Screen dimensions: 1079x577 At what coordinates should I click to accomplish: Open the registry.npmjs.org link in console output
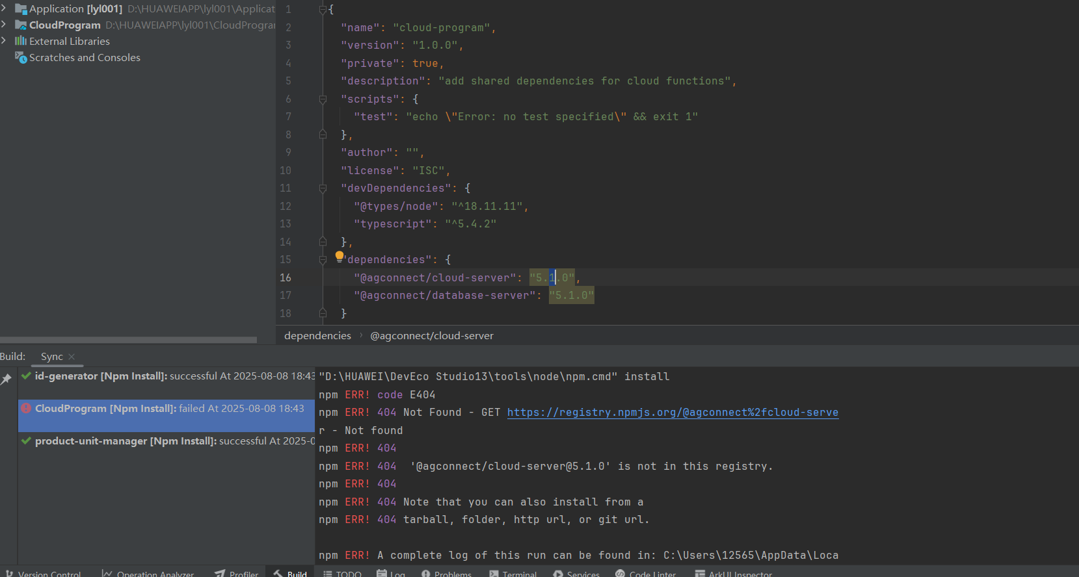[673, 413]
